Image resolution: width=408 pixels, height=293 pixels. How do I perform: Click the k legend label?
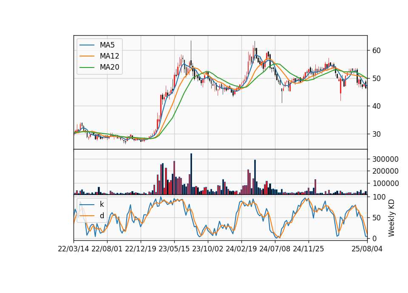pos(102,204)
